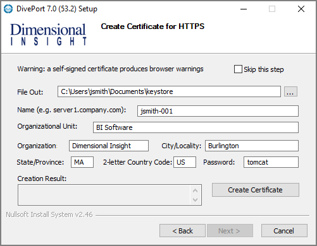Click inside the Creation Result text box
Image resolution: width=317 pixels, height=246 pixels.
[104, 195]
